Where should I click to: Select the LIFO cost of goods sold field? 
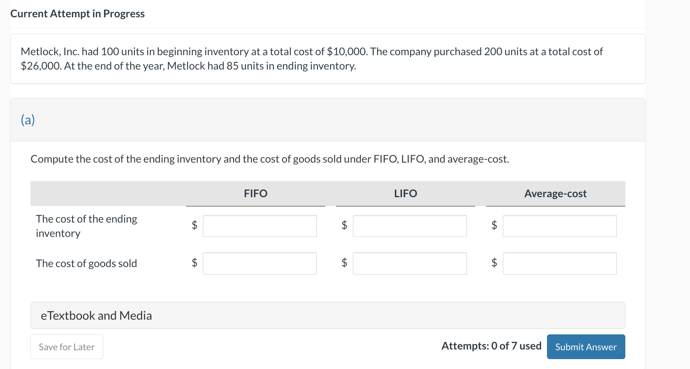click(410, 263)
